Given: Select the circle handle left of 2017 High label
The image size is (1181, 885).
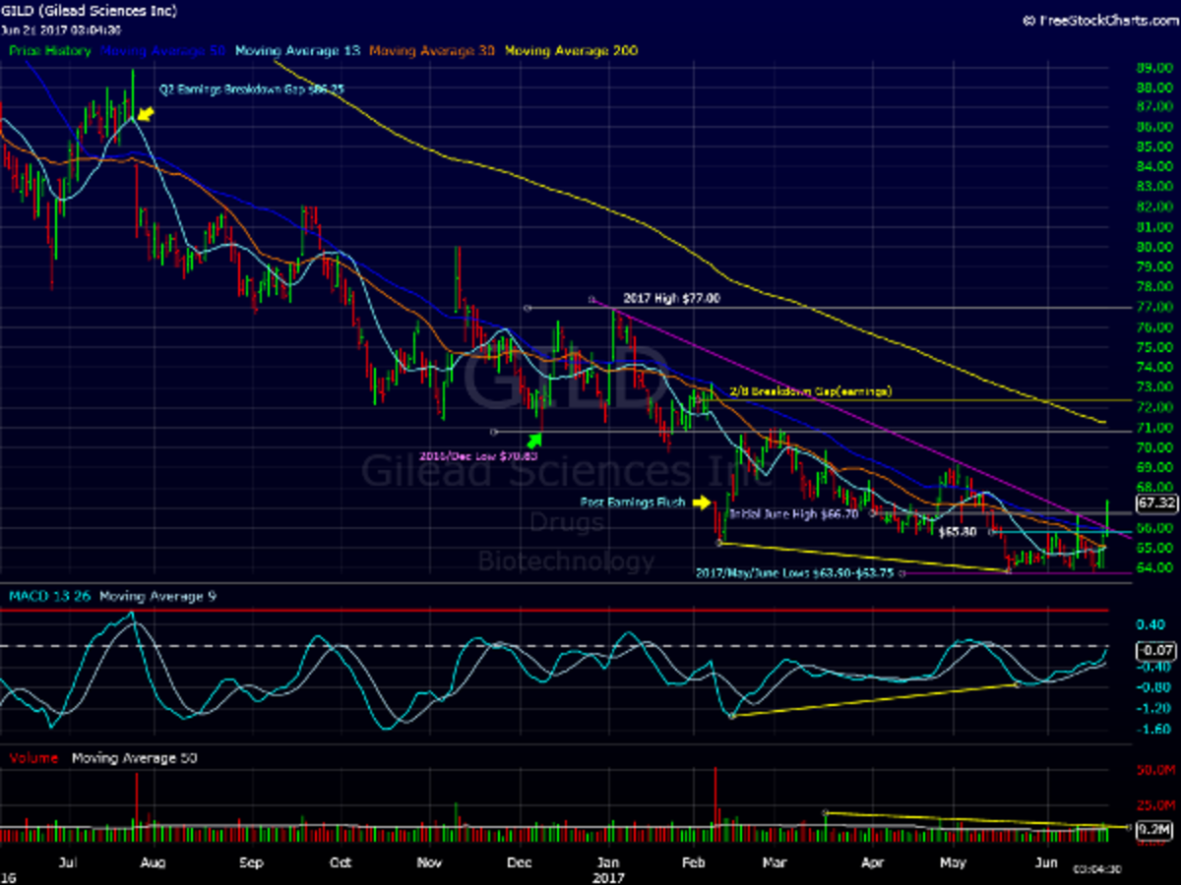Looking at the screenshot, I should tap(592, 299).
